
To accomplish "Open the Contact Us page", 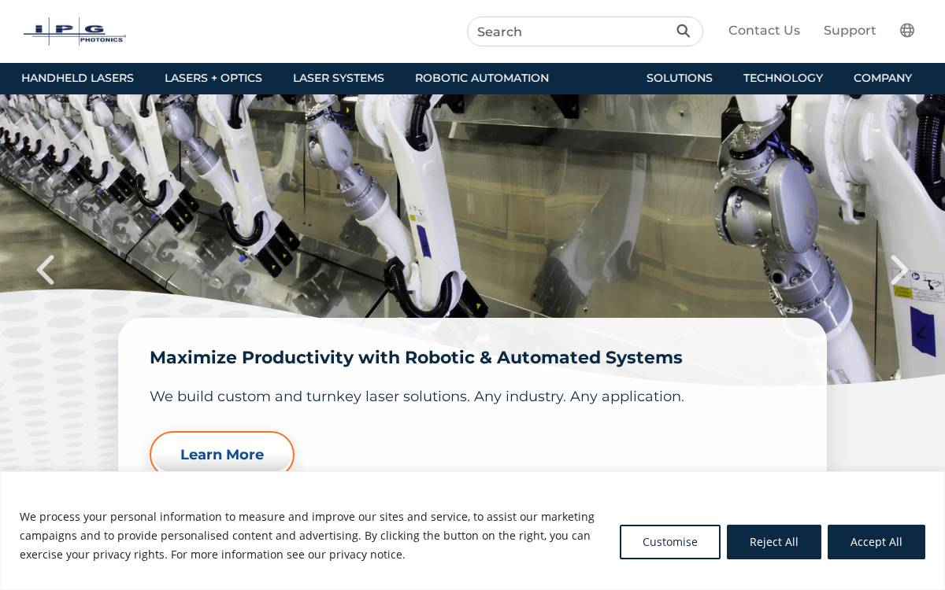I will coord(764,31).
